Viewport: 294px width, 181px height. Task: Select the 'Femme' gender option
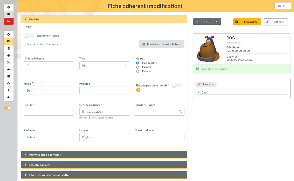click(138, 71)
